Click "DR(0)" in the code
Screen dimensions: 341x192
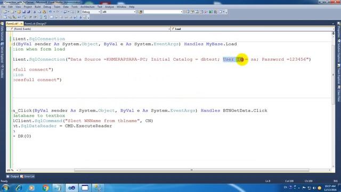pos(25,137)
